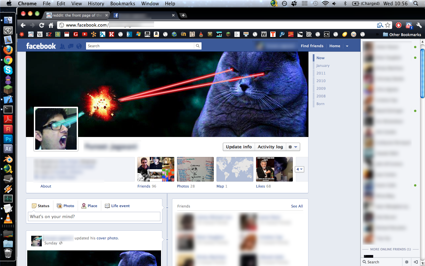This screenshot has width=425, height=266.
Task: Select the Life event composer tab
Action: pos(117,206)
